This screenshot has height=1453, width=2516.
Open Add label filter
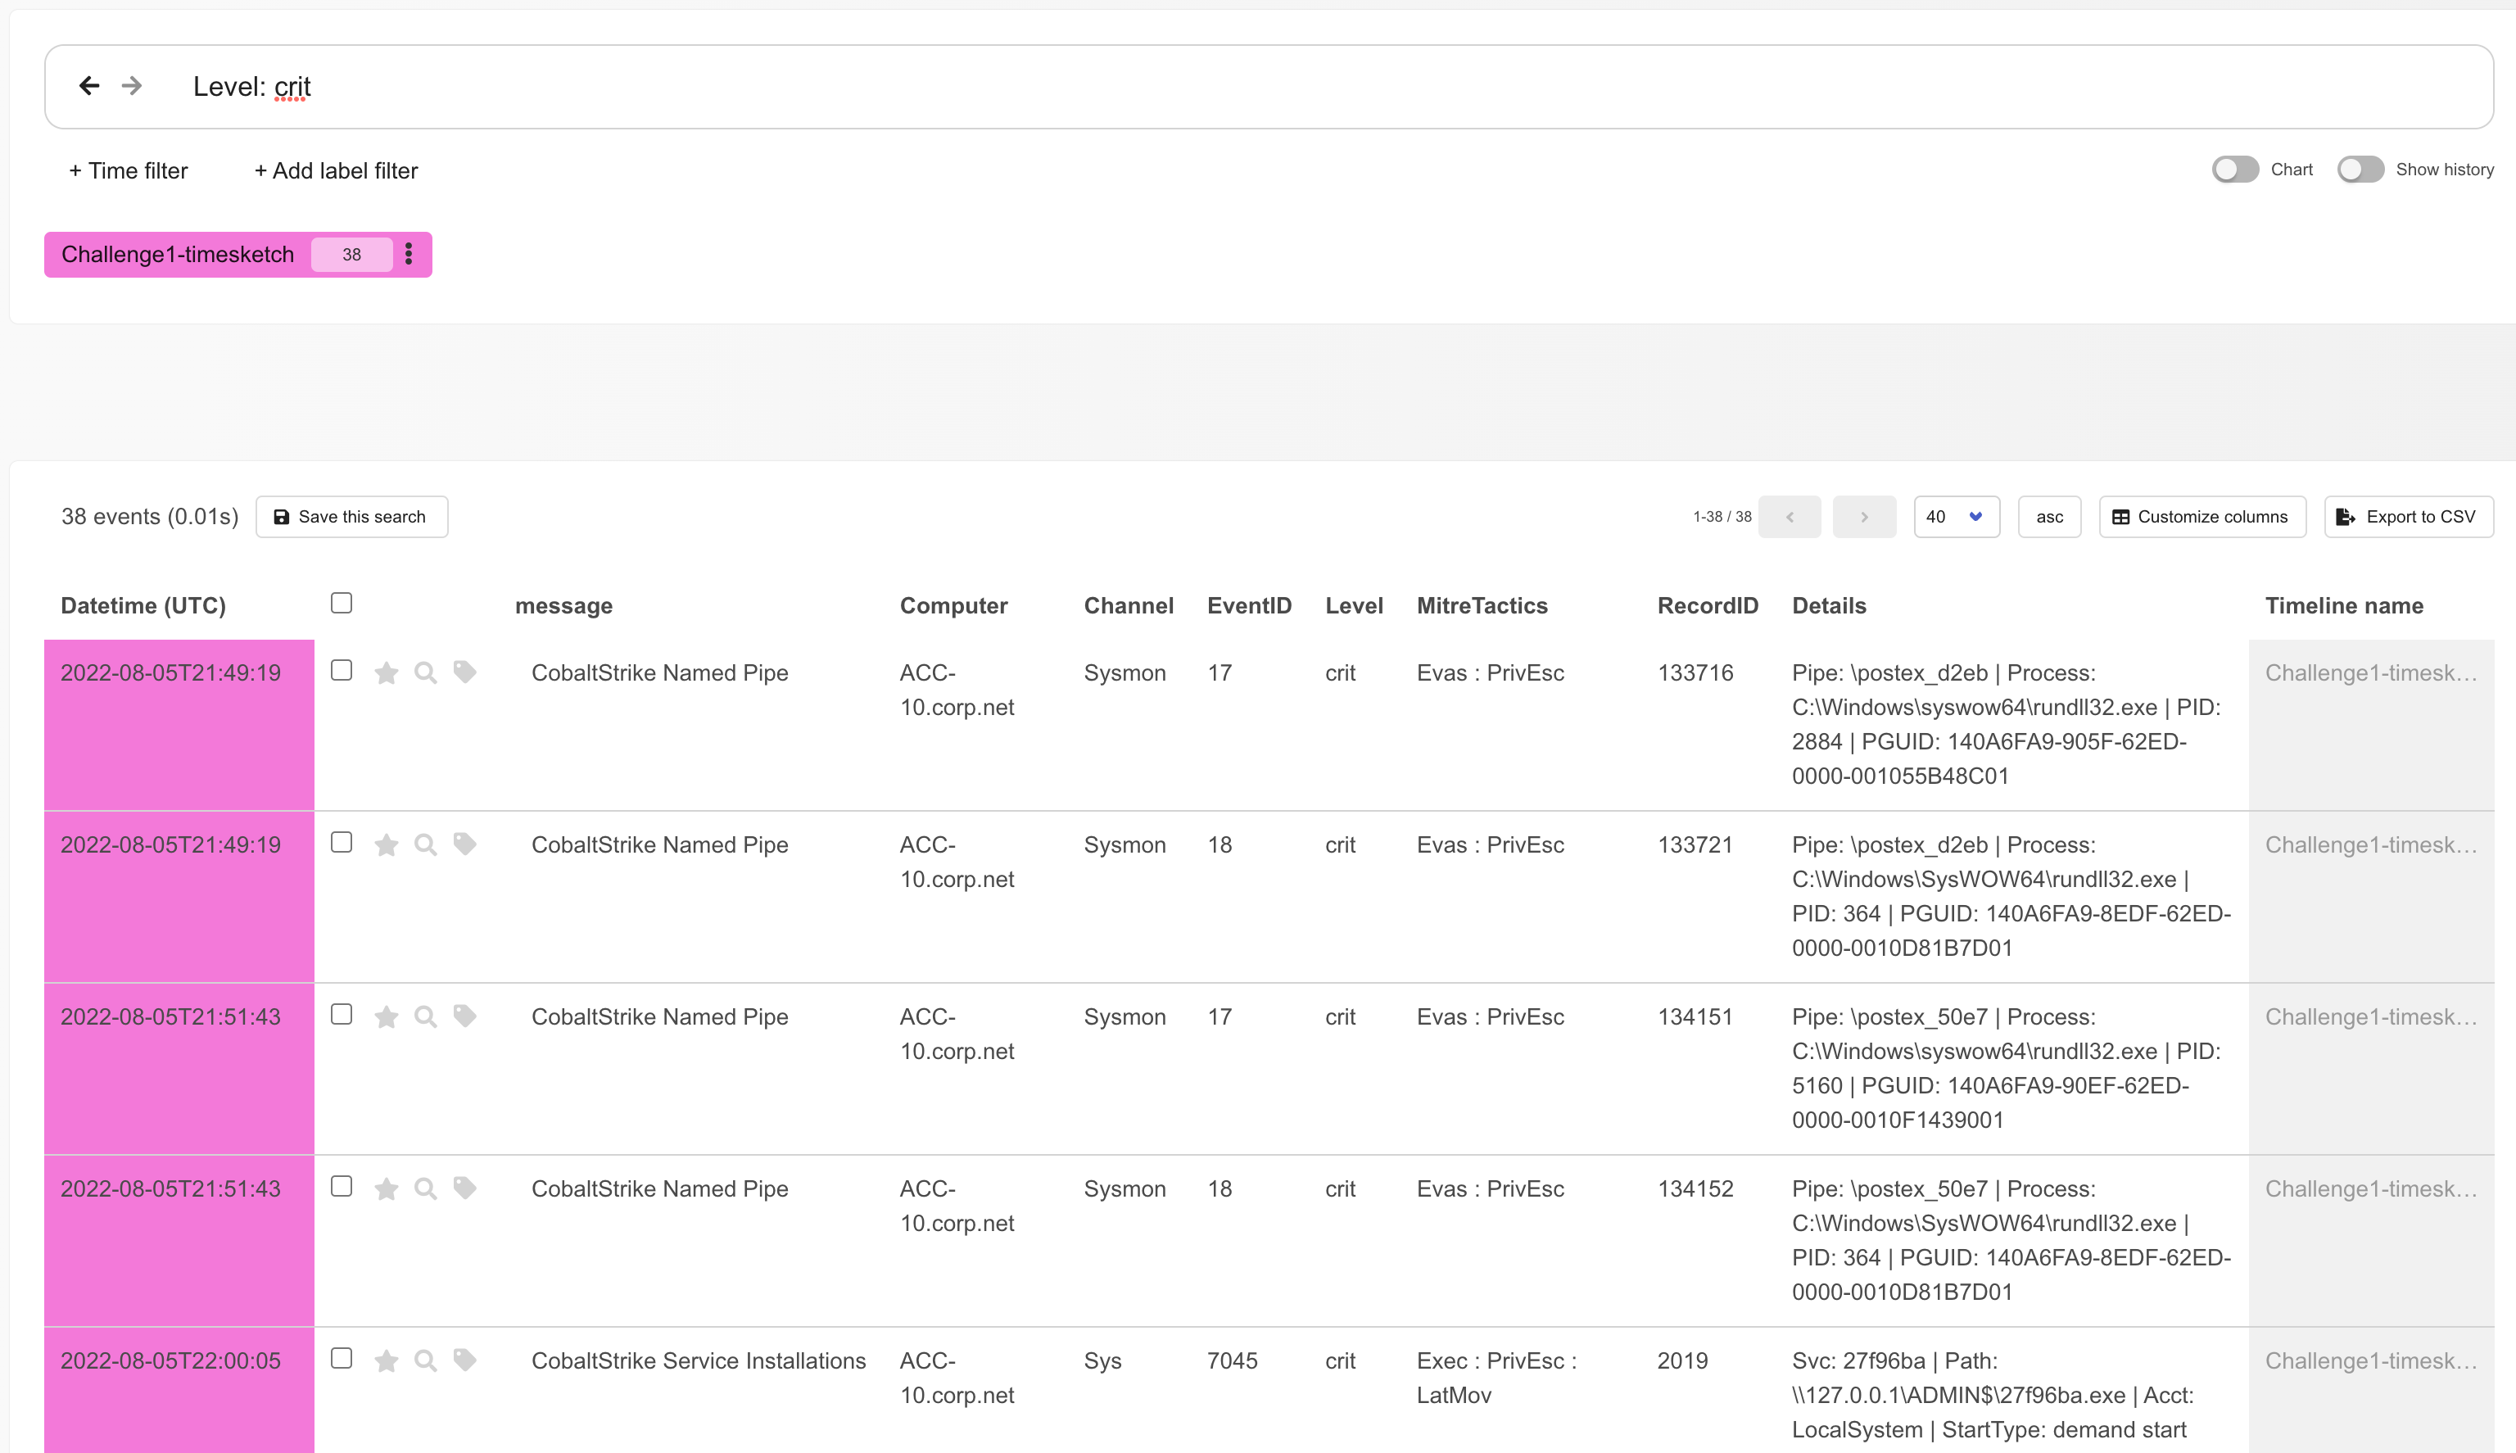(x=335, y=170)
